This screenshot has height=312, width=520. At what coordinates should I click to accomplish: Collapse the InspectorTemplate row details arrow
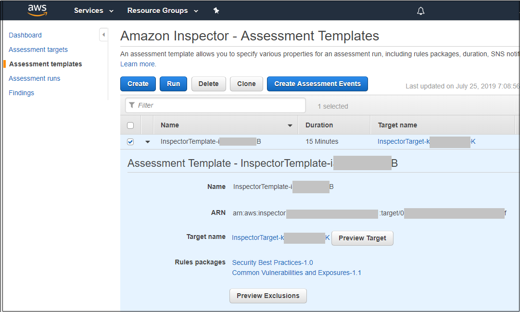pos(148,142)
